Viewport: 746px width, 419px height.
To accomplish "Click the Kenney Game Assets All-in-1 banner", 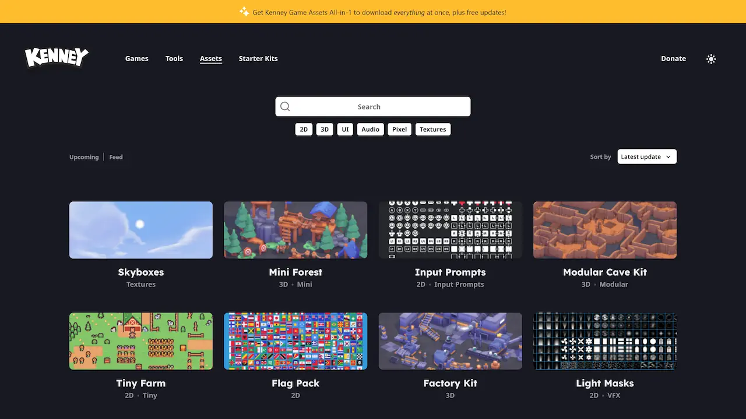I will tap(373, 12).
